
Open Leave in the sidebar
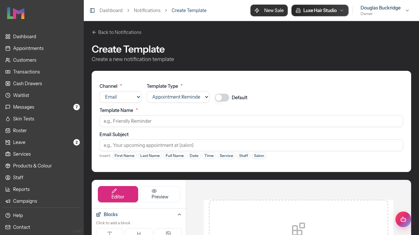(x=42, y=142)
